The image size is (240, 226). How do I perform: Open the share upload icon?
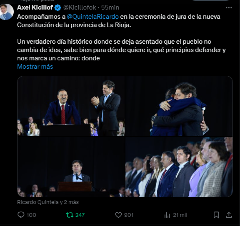tap(229, 215)
